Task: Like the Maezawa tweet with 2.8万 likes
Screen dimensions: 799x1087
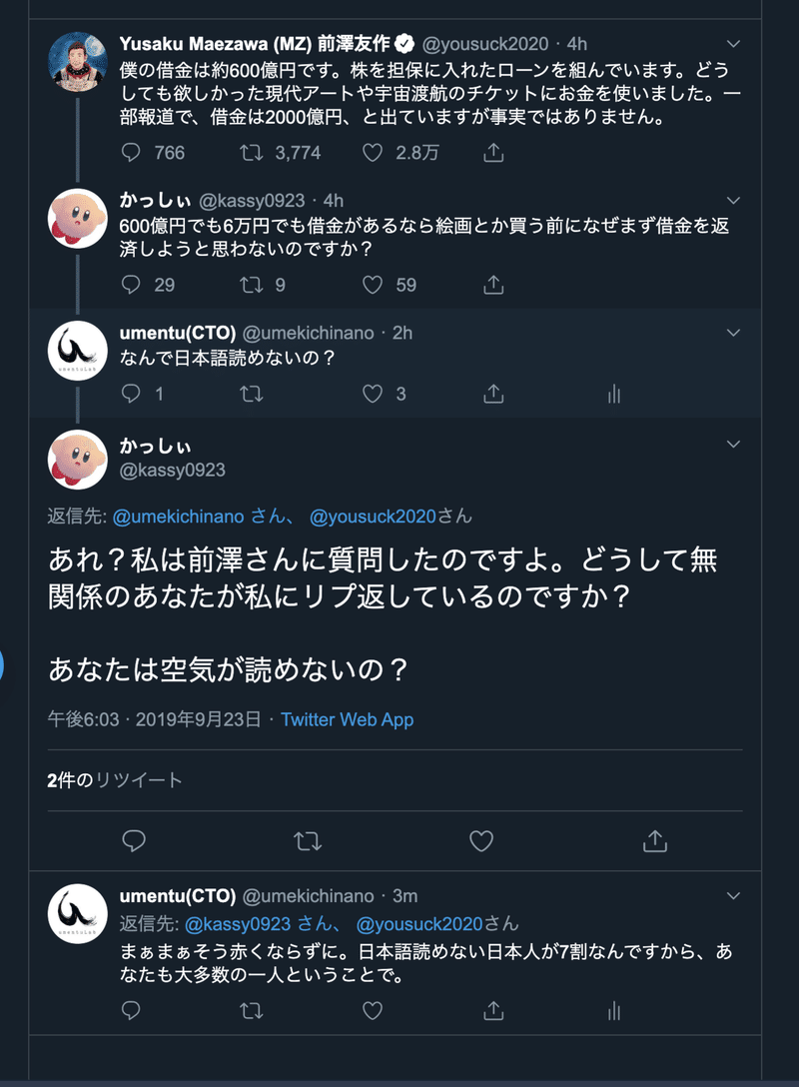Action: pos(373,153)
